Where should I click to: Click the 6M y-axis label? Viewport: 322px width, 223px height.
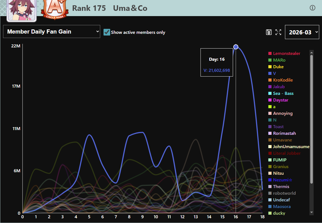(17, 171)
